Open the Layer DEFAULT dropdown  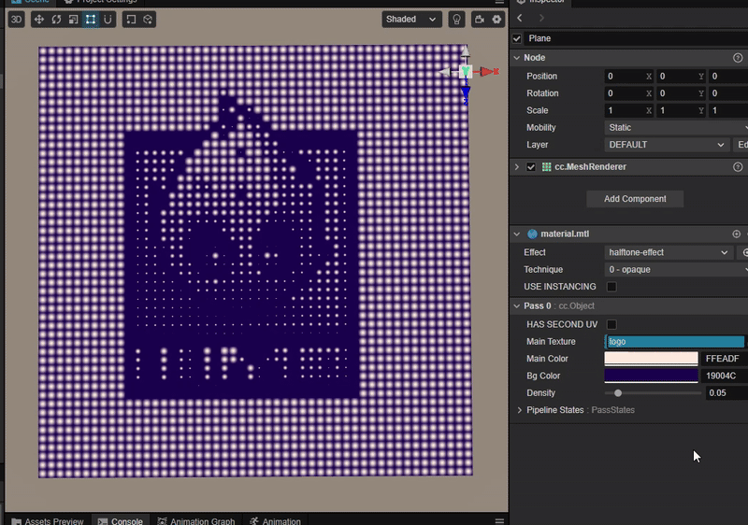[667, 145]
